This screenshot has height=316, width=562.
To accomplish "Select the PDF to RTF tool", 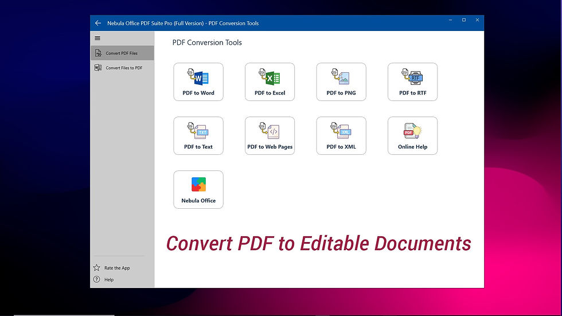I will [412, 81].
